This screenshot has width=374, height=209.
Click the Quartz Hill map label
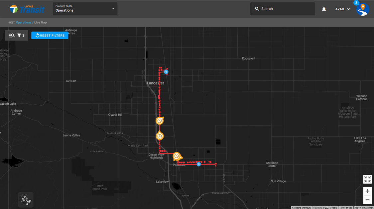pos(115,115)
